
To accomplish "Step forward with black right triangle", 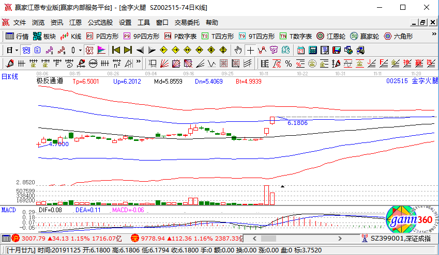I will click(152, 51).
